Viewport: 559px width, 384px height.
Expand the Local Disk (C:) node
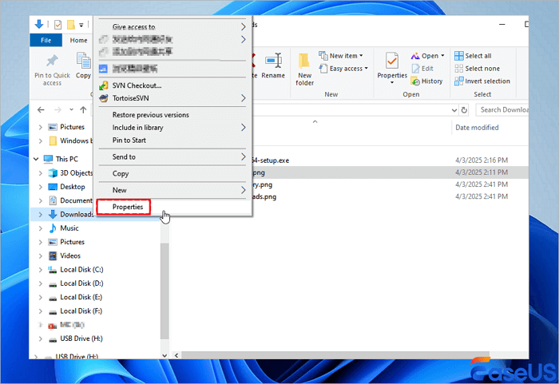(x=40, y=270)
